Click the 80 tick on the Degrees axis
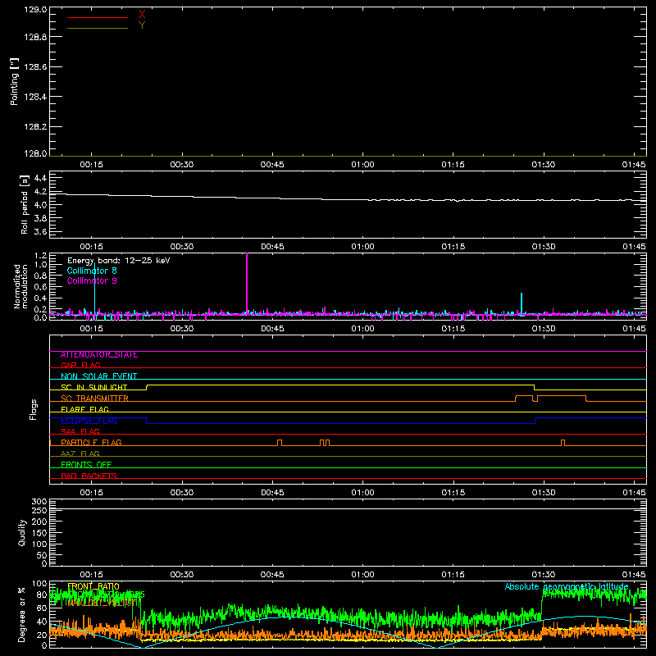Image resolution: width=656 pixels, height=656 pixels. click(42, 594)
